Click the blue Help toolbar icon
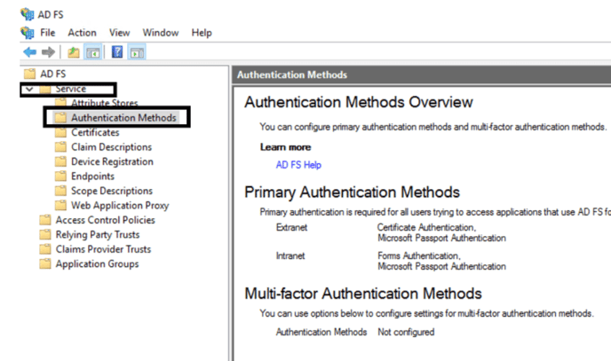This screenshot has height=361, width=611. click(x=117, y=52)
